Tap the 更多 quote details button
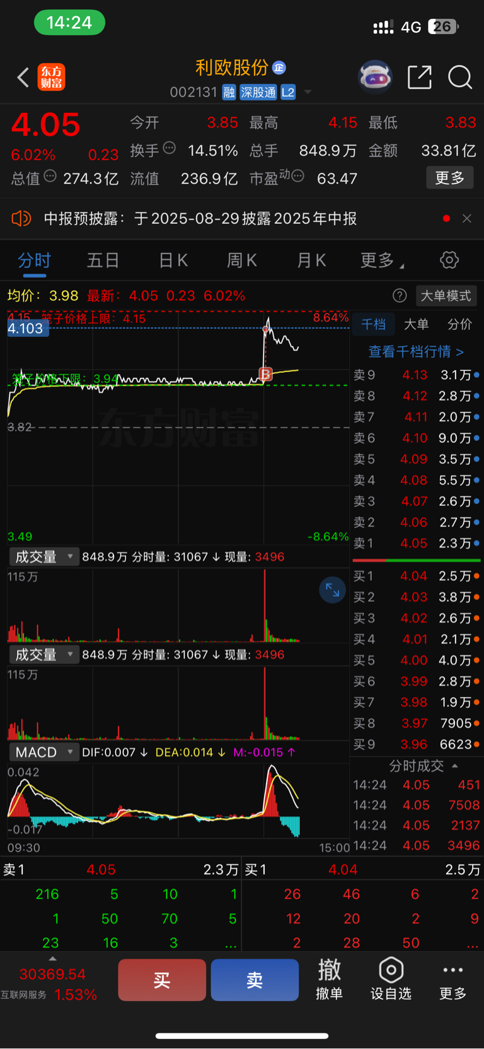The height and width of the screenshot is (1049, 484). 449,178
